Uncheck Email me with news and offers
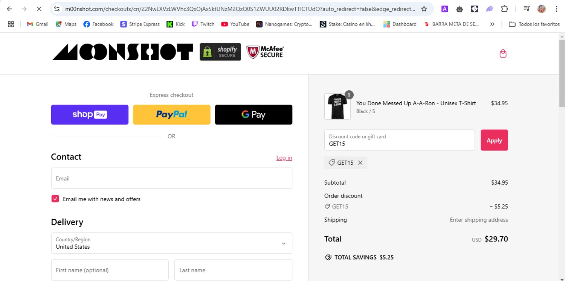 (55, 199)
